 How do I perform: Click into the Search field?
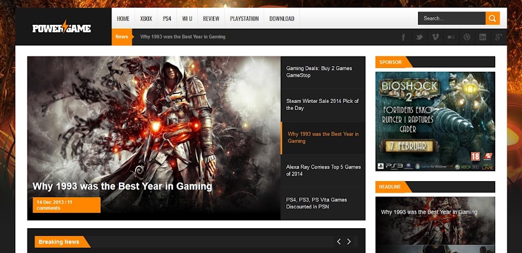(x=452, y=18)
